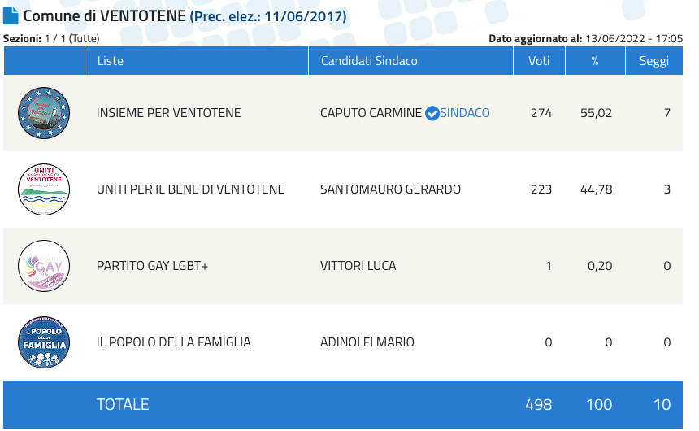
Task: Click the Partito Gay LGBT+ logo
Action: (x=44, y=266)
